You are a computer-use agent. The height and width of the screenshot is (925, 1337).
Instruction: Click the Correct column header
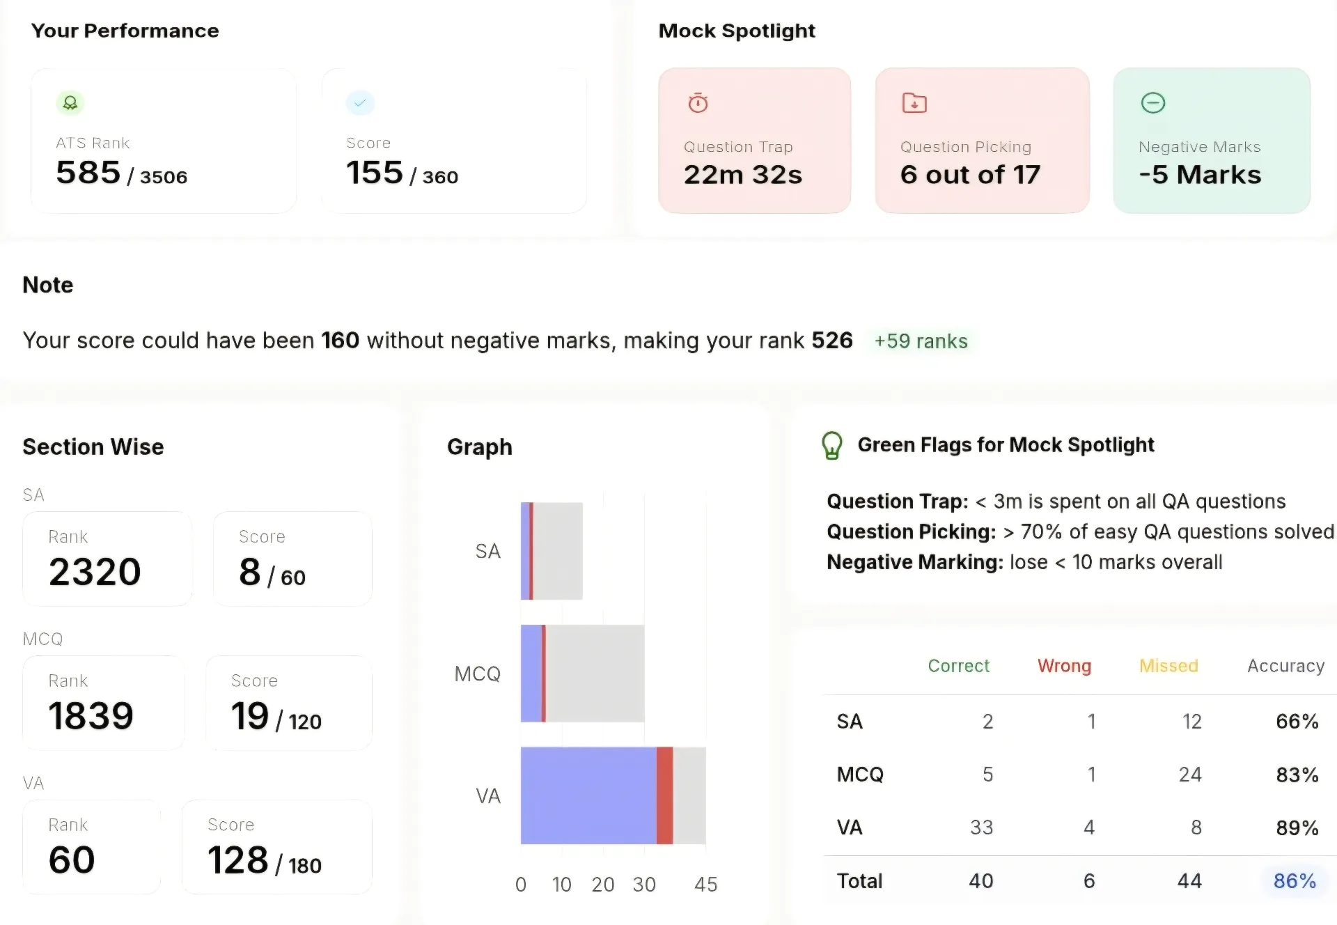coord(958,666)
